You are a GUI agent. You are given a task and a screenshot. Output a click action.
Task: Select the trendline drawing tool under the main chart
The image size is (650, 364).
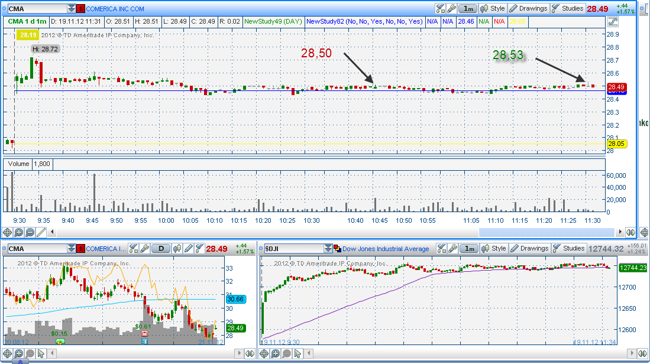(x=41, y=232)
